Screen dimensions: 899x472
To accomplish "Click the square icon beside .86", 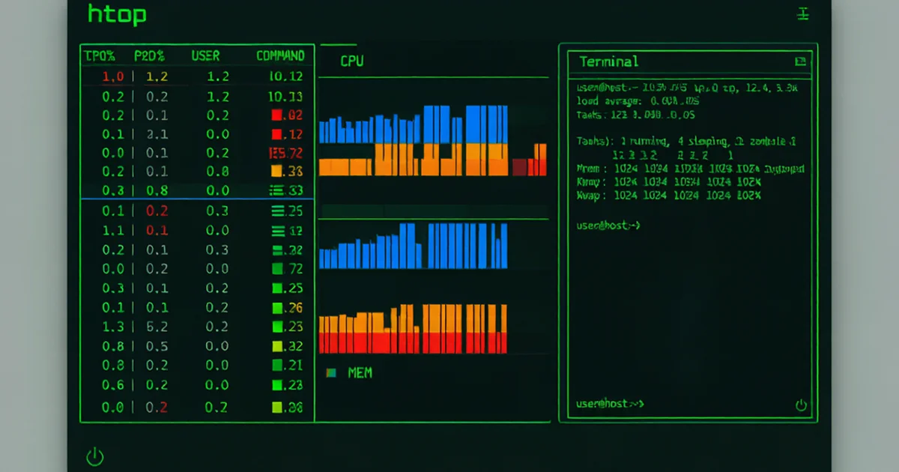I will (277, 408).
